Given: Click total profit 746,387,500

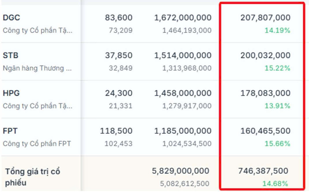Looking at the screenshot, I should 263,171.
